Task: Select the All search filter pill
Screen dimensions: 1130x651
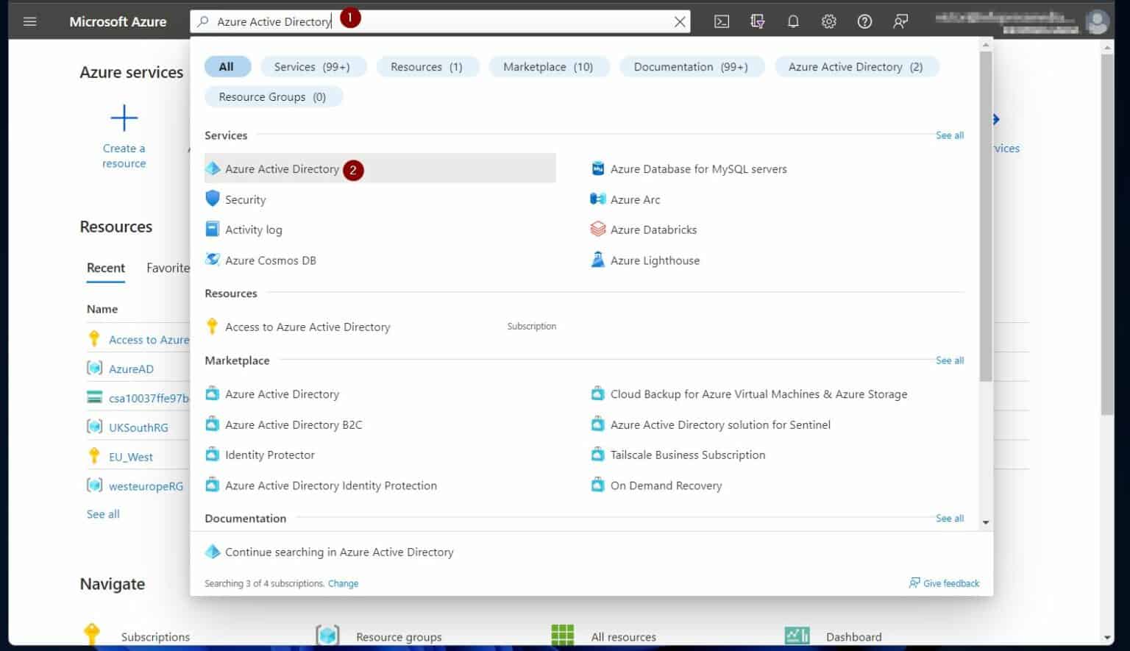Action: [x=227, y=66]
